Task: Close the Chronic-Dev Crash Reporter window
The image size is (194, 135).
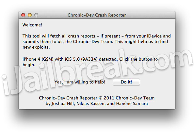Action: click(x=23, y=15)
